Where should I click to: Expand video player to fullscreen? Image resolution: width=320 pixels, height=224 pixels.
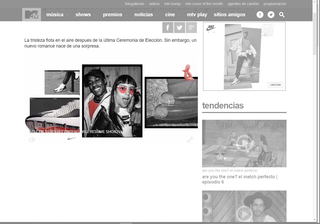pyautogui.click(x=190, y=140)
